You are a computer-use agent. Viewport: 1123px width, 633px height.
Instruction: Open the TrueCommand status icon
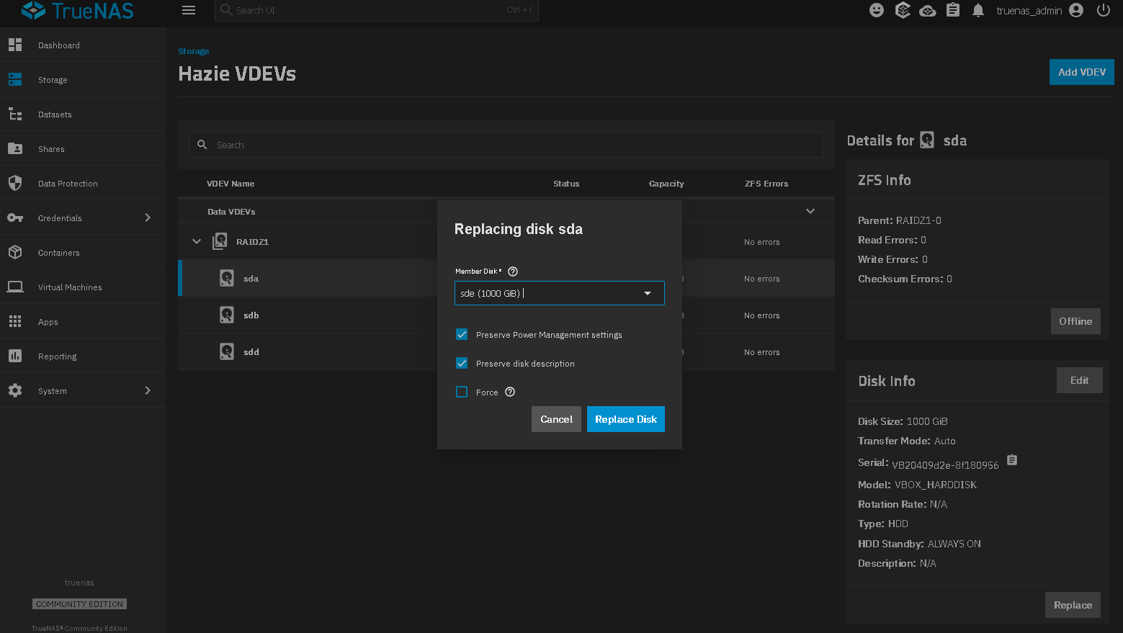(x=903, y=10)
